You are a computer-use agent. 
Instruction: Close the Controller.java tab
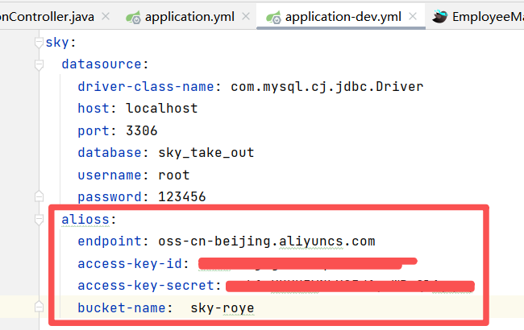point(106,16)
